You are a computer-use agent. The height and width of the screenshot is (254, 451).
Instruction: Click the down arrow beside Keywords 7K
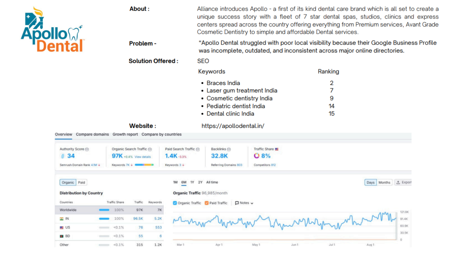coord(132,165)
